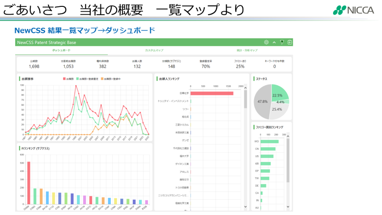Screen dimensions: 382x215
Task: Click the CN bar in family country ranking
Action: 268,149
